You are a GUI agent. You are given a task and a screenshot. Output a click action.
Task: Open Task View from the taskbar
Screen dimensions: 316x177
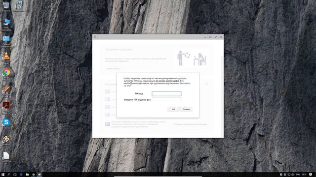15,175
